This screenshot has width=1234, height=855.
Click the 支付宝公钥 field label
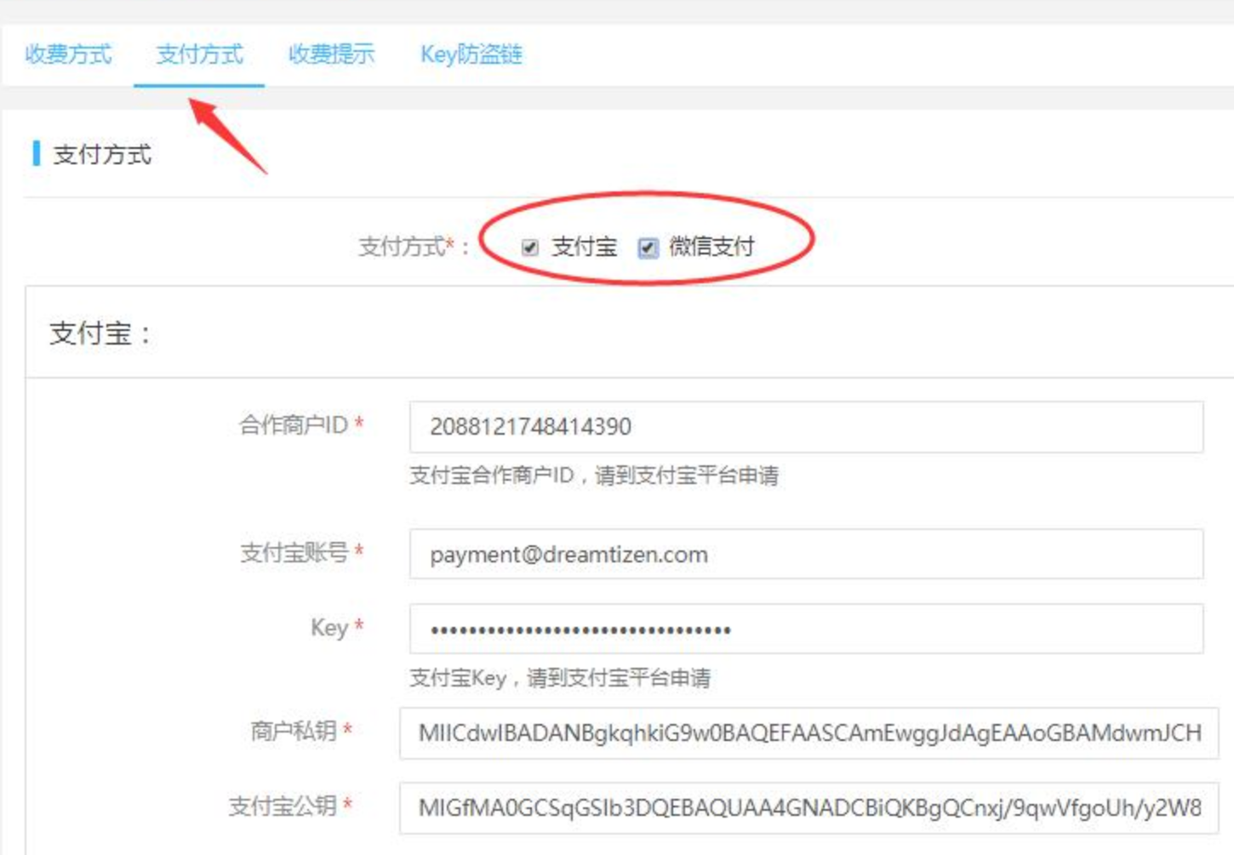click(283, 806)
